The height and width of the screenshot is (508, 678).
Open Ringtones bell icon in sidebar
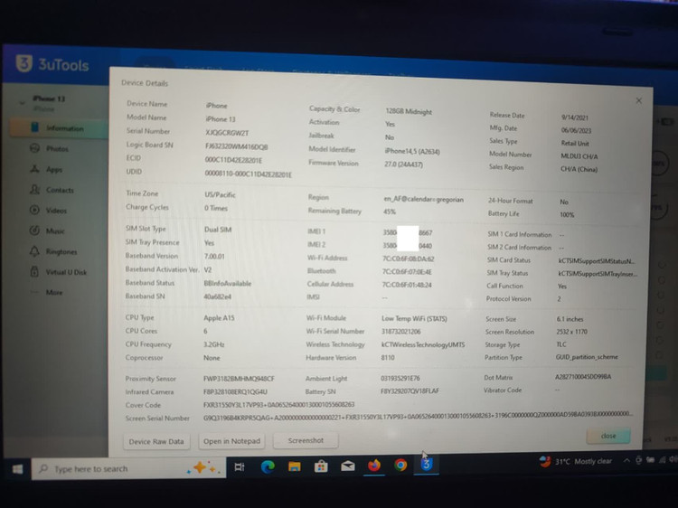coord(34,251)
